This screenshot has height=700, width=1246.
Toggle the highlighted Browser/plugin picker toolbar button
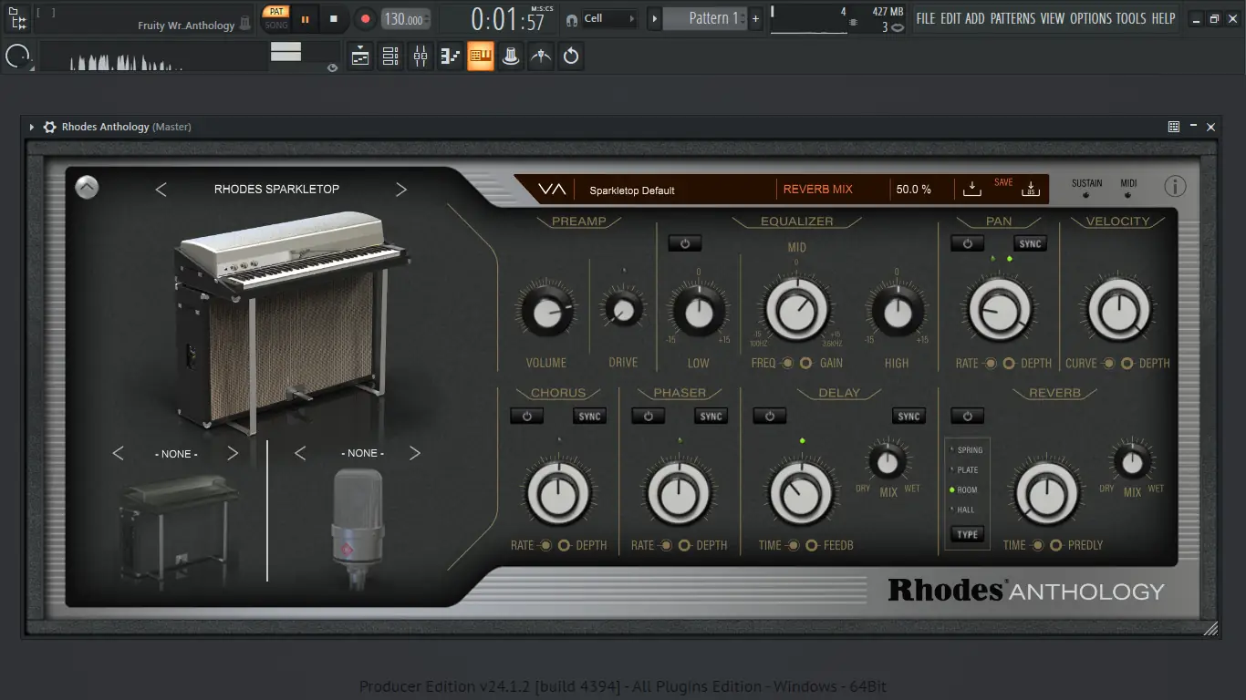(481, 57)
